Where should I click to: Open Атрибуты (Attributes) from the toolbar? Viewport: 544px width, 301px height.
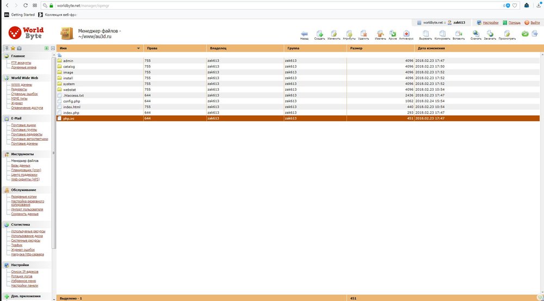point(349,34)
